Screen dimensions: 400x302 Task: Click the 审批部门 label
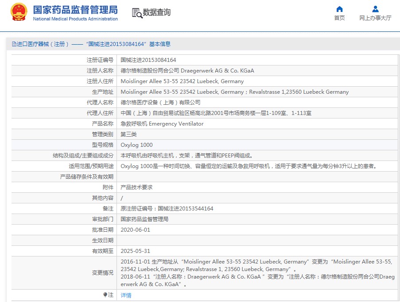[x=103, y=219]
